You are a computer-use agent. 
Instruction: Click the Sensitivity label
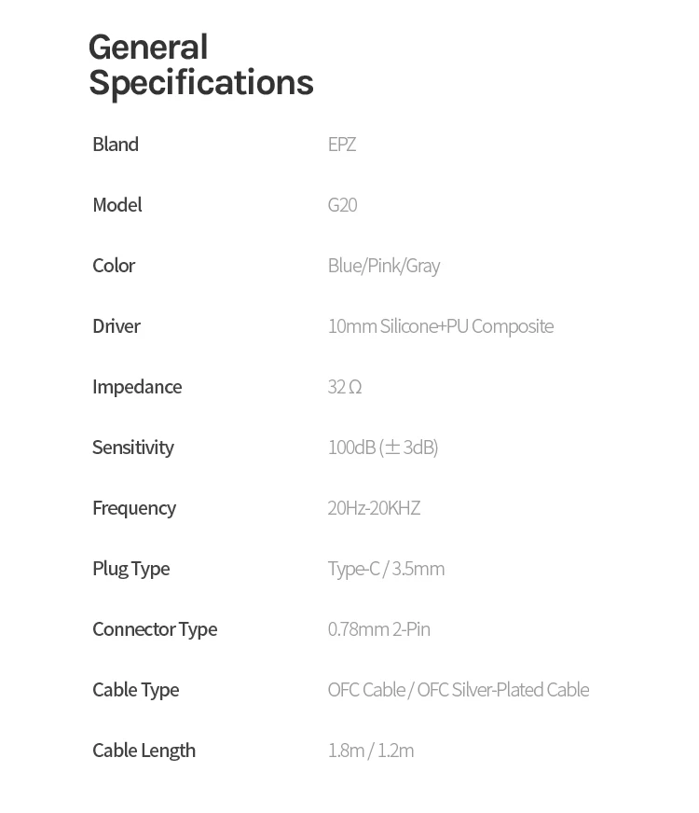coord(132,448)
